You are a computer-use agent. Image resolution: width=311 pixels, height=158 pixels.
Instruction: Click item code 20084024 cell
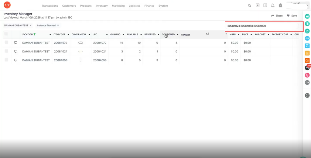pos(61,51)
